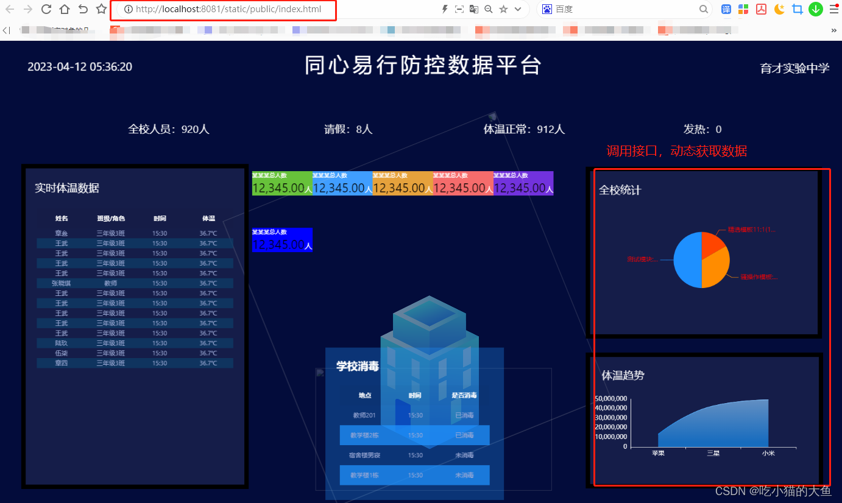Screen dimensions: 842x503
Task: Select the 教学楼1栋 disinfection row
Action: click(415, 475)
